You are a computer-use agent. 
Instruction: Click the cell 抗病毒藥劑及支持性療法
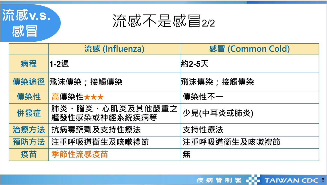[114, 130]
